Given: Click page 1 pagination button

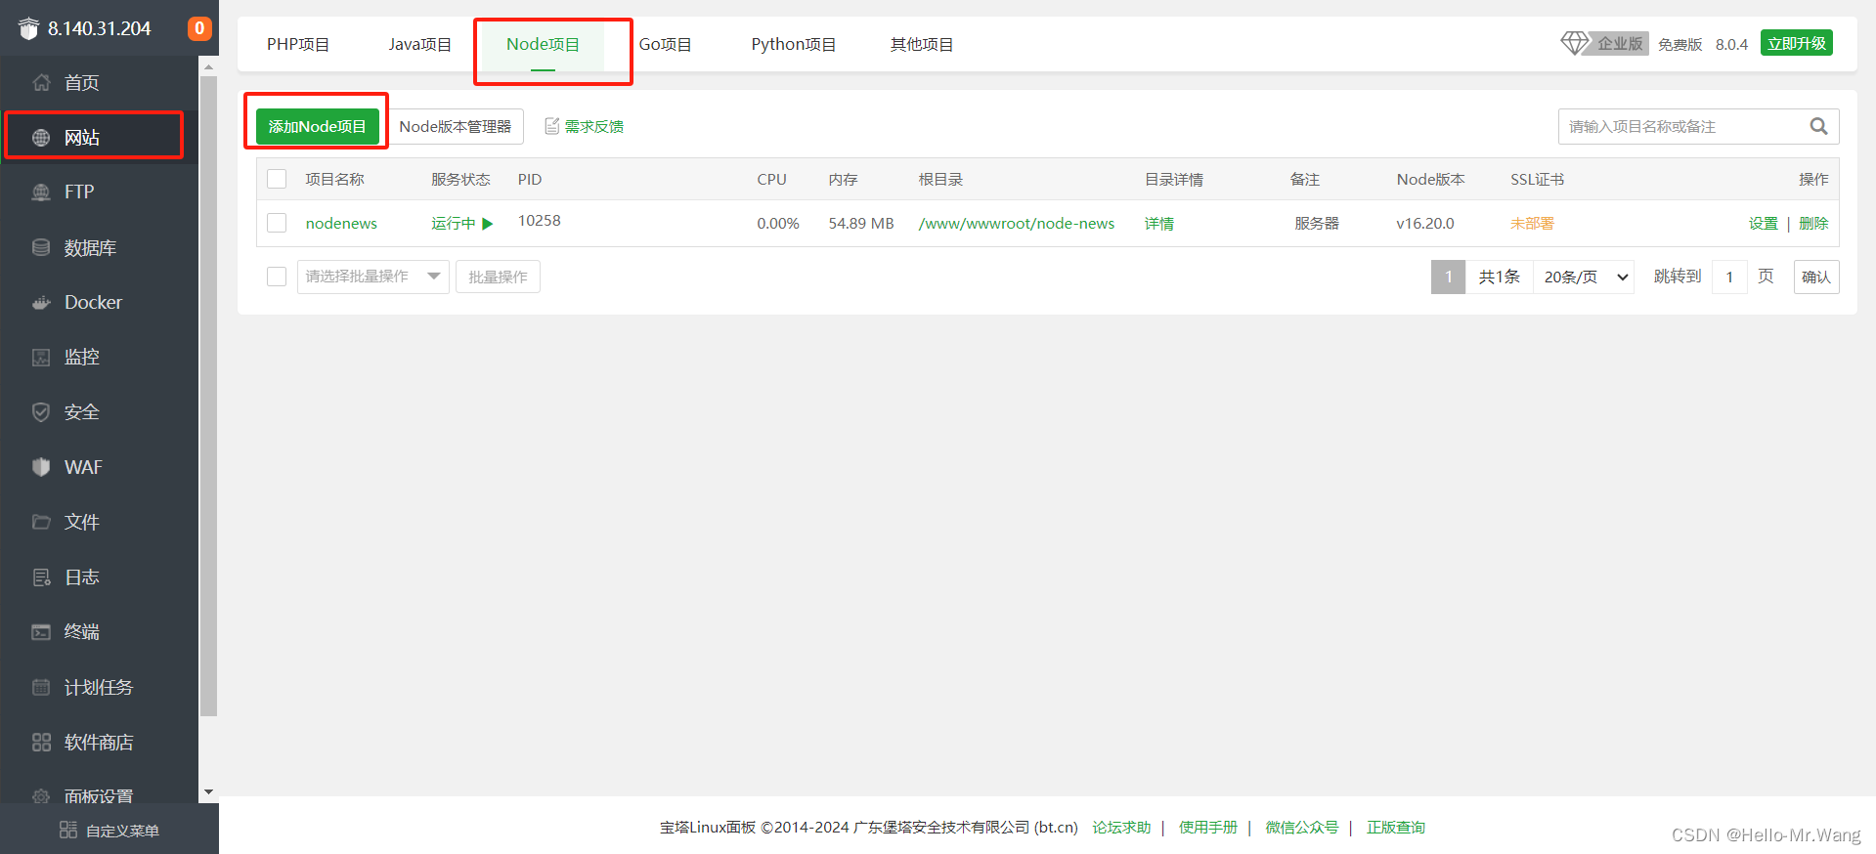Looking at the screenshot, I should coord(1448,277).
